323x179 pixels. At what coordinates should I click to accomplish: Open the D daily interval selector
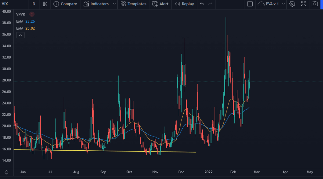tap(34, 4)
